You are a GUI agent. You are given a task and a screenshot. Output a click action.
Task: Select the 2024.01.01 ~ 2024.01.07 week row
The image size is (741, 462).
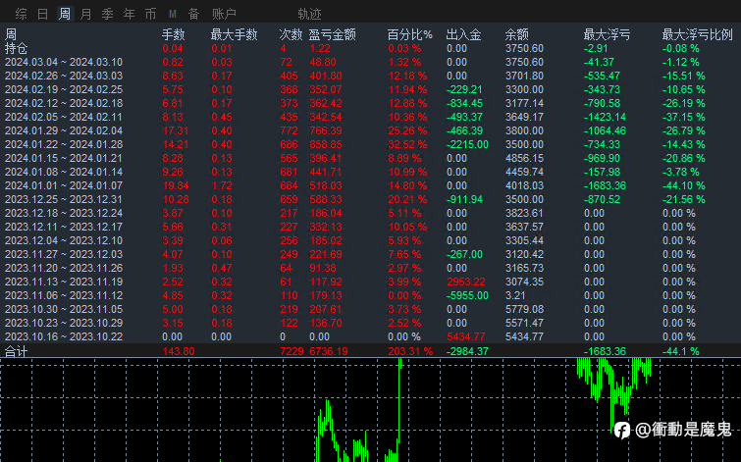pos(371,185)
